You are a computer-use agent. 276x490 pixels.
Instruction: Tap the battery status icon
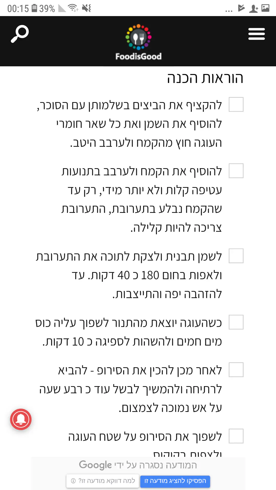click(x=34, y=8)
